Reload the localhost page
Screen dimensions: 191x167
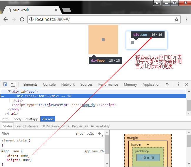pyautogui.click(x=22, y=19)
